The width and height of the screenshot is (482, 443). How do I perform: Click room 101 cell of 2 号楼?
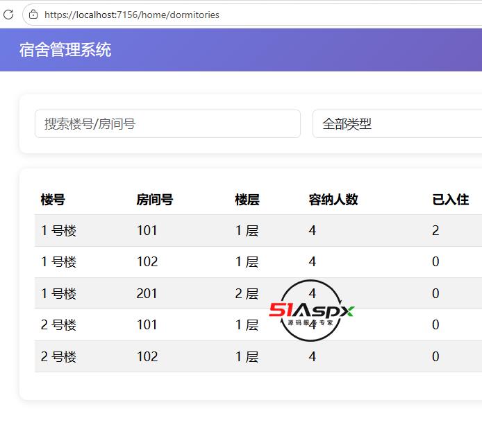(x=147, y=324)
